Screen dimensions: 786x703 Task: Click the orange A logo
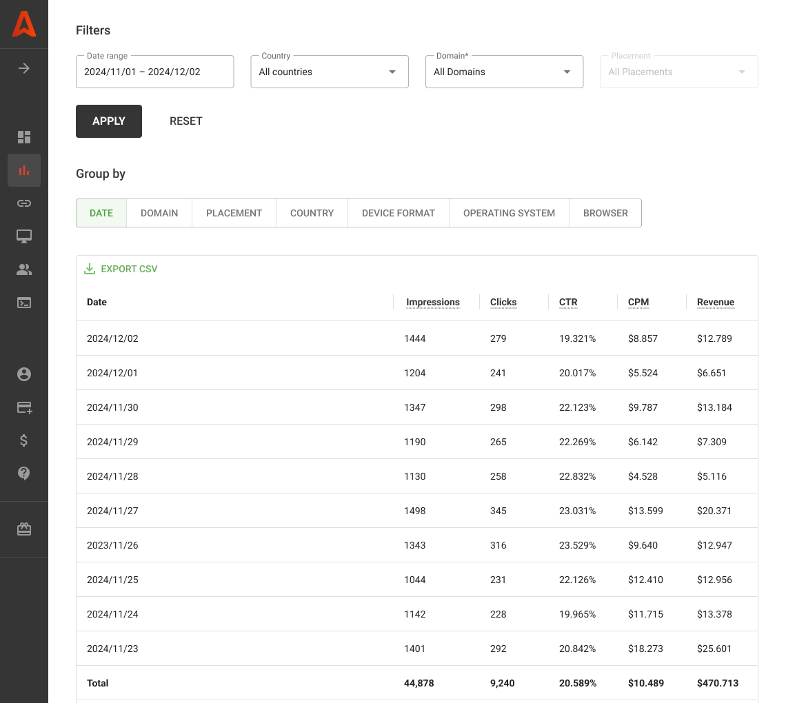[x=24, y=24]
